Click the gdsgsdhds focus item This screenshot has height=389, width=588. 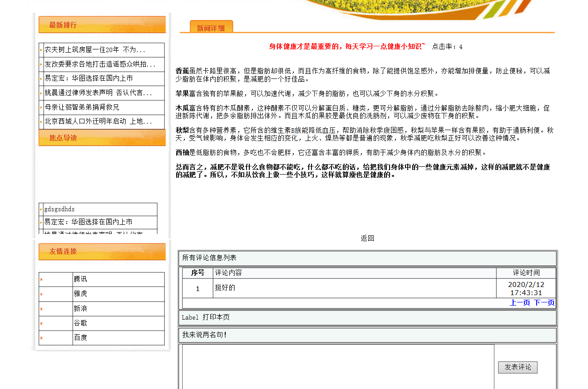[59, 209]
